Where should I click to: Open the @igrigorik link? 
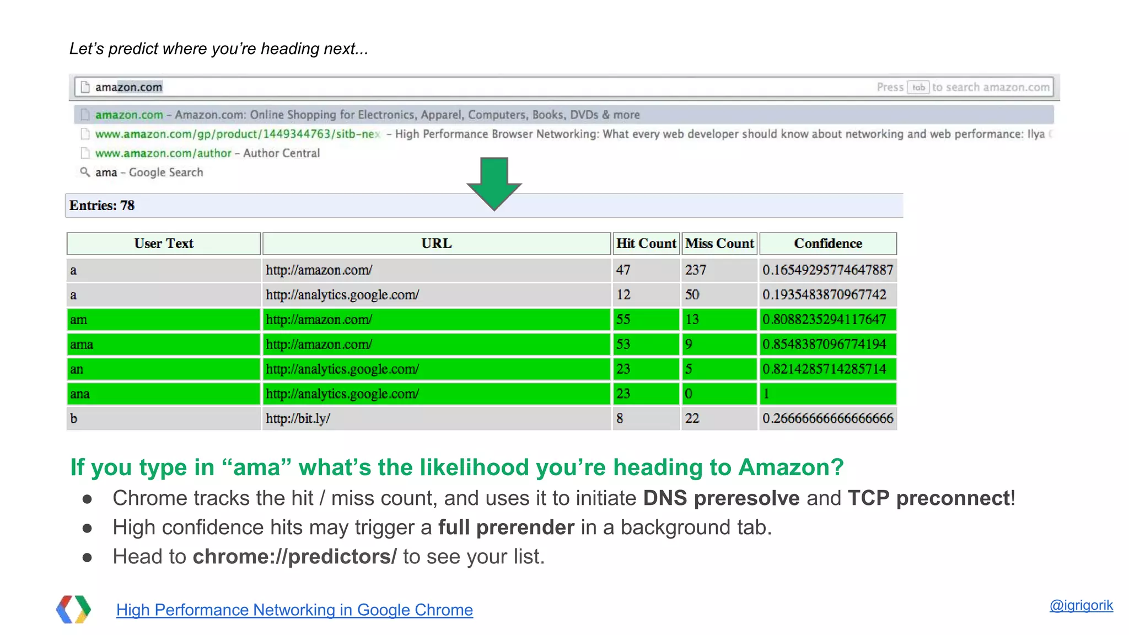(x=1080, y=605)
